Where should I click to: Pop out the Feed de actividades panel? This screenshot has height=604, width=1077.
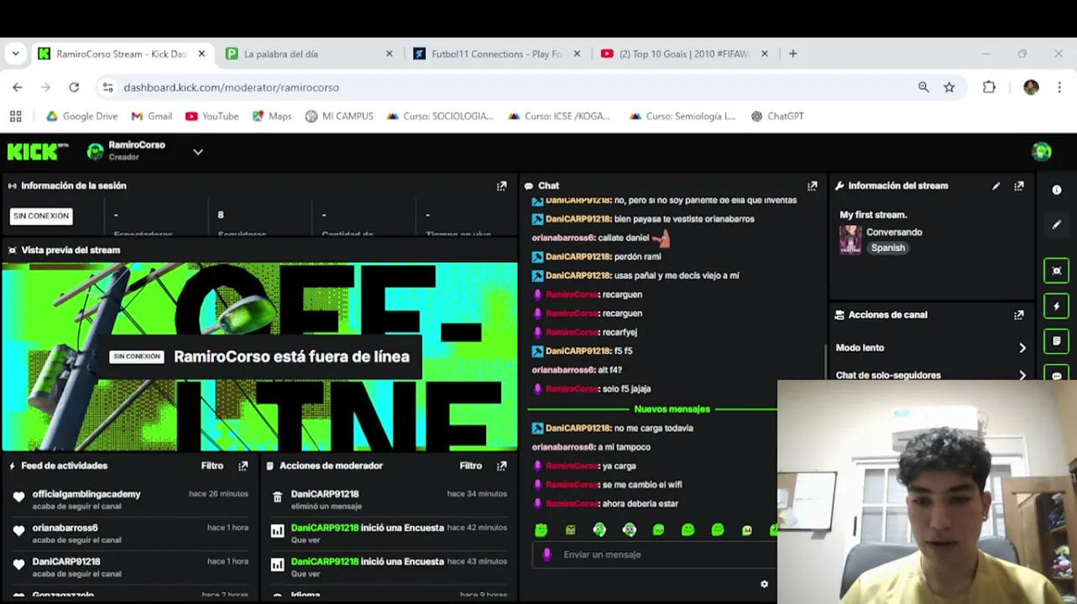[x=243, y=466]
